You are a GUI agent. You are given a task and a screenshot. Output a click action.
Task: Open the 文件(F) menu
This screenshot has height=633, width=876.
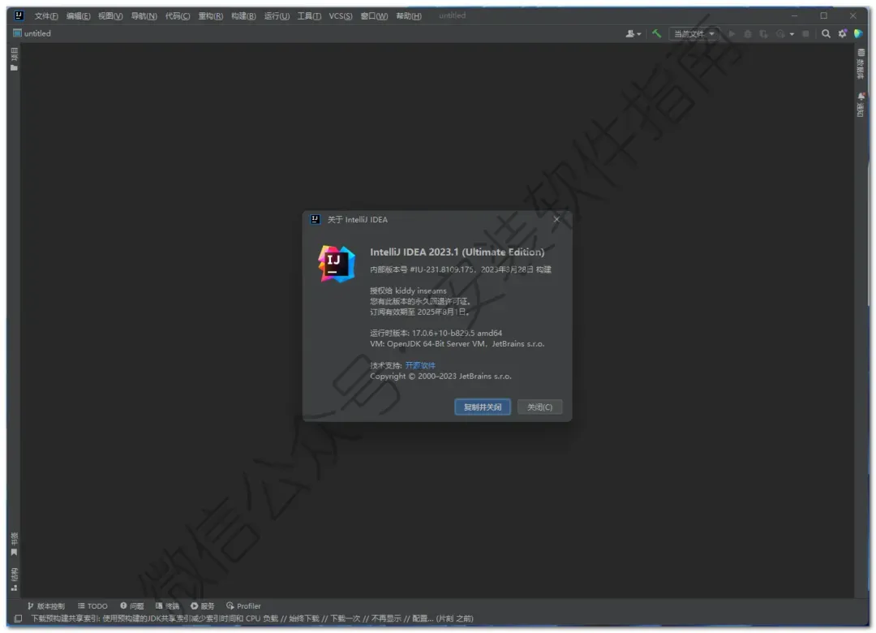click(45, 15)
